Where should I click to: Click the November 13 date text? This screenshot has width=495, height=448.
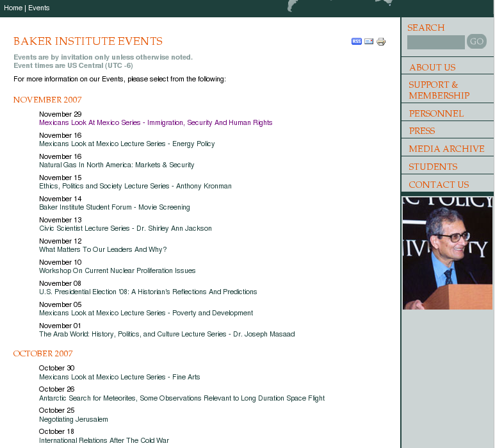(60, 220)
